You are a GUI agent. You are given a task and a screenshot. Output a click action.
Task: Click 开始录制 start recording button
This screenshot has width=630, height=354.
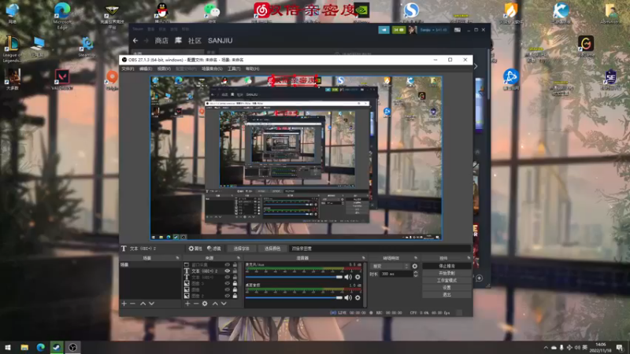tap(447, 273)
